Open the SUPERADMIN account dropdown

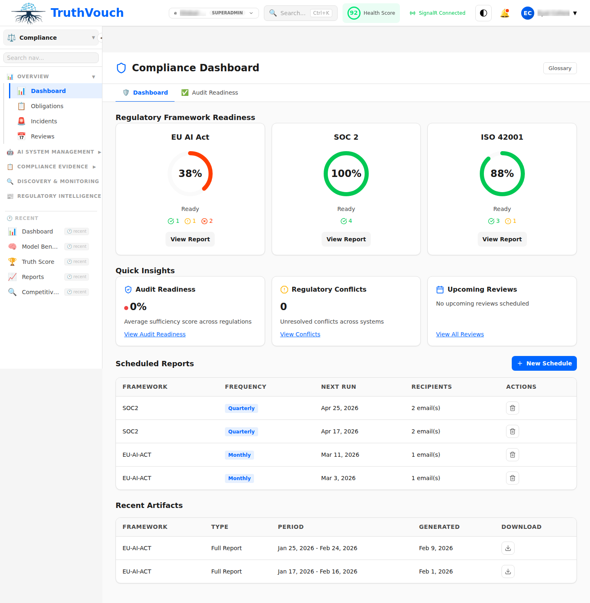pyautogui.click(x=213, y=13)
